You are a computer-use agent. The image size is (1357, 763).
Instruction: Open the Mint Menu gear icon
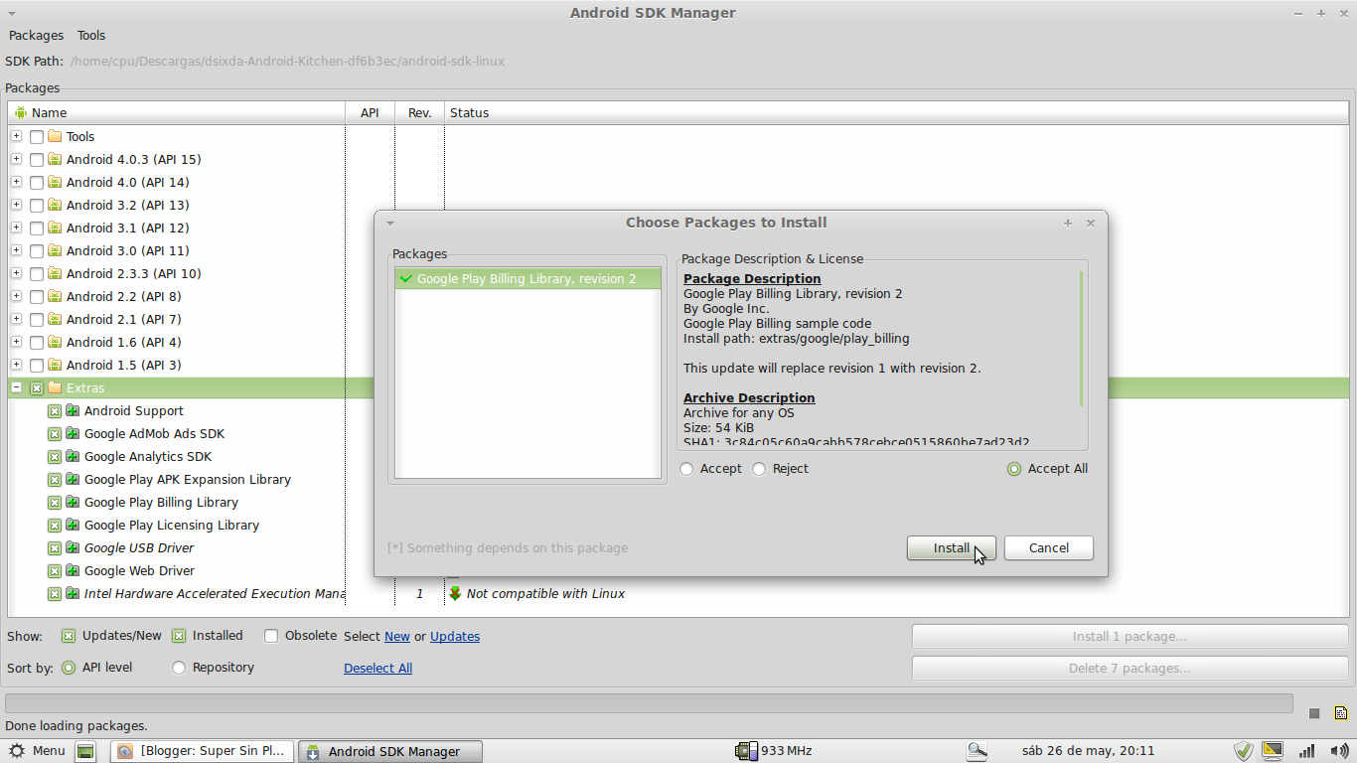(x=17, y=751)
